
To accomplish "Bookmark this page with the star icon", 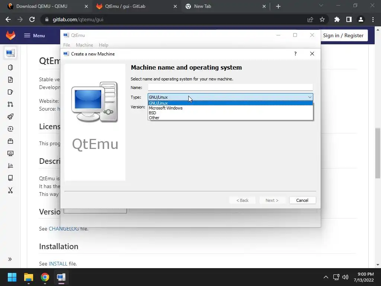I will click(x=322, y=19).
